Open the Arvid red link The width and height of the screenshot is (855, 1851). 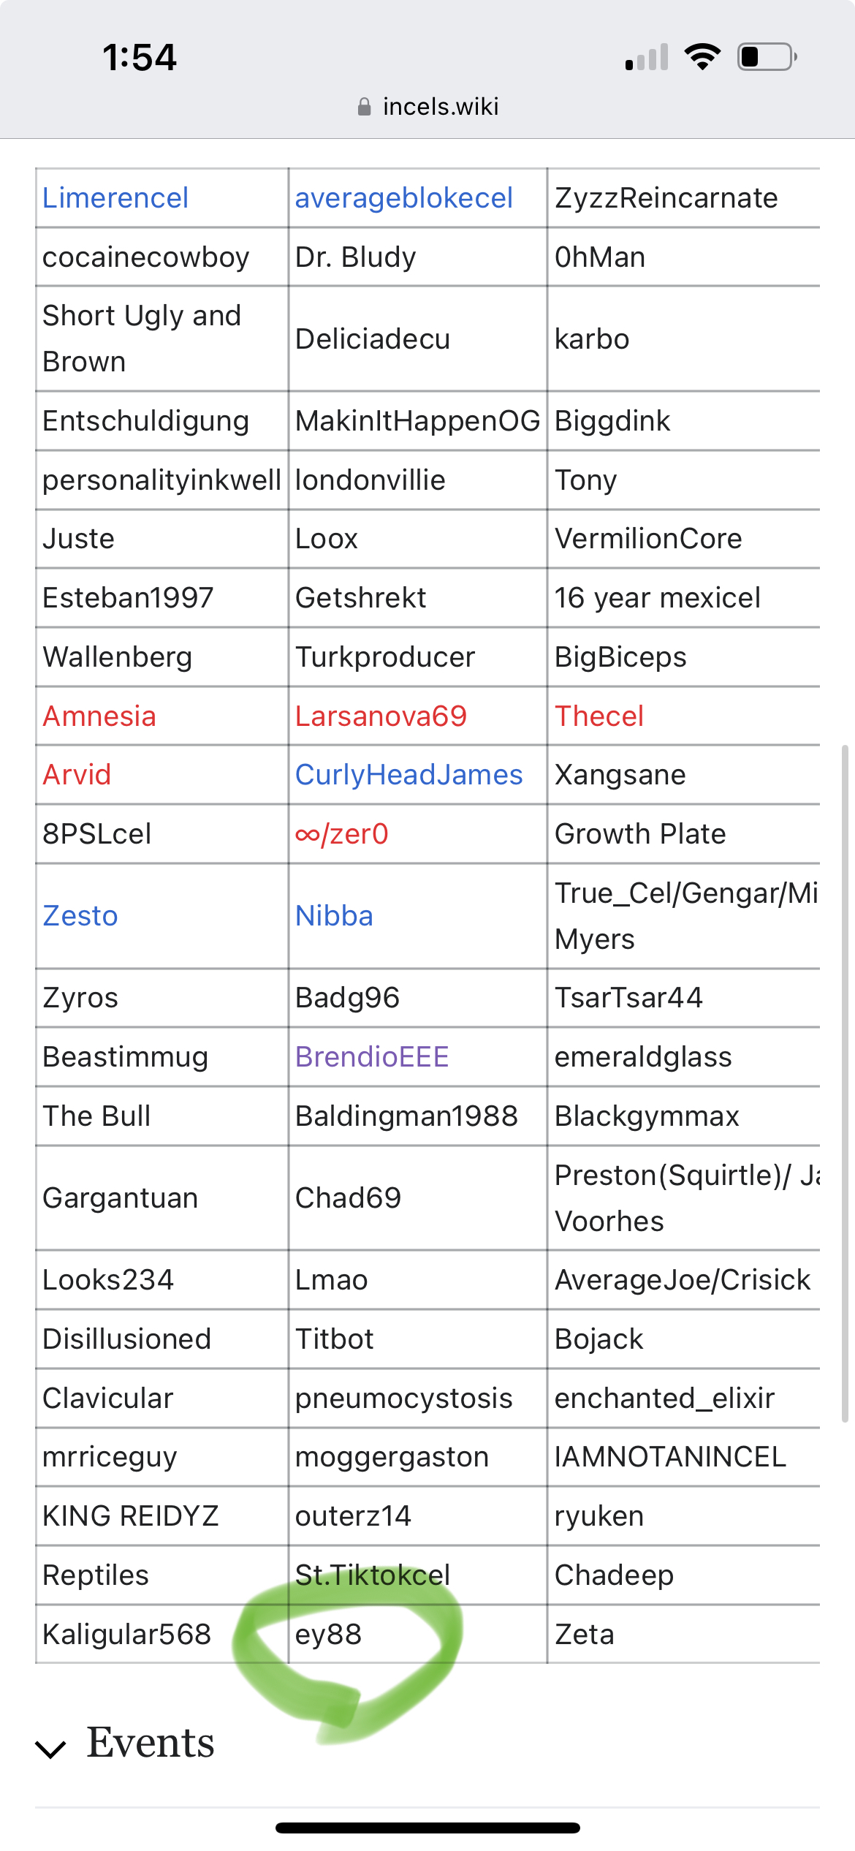(x=77, y=775)
